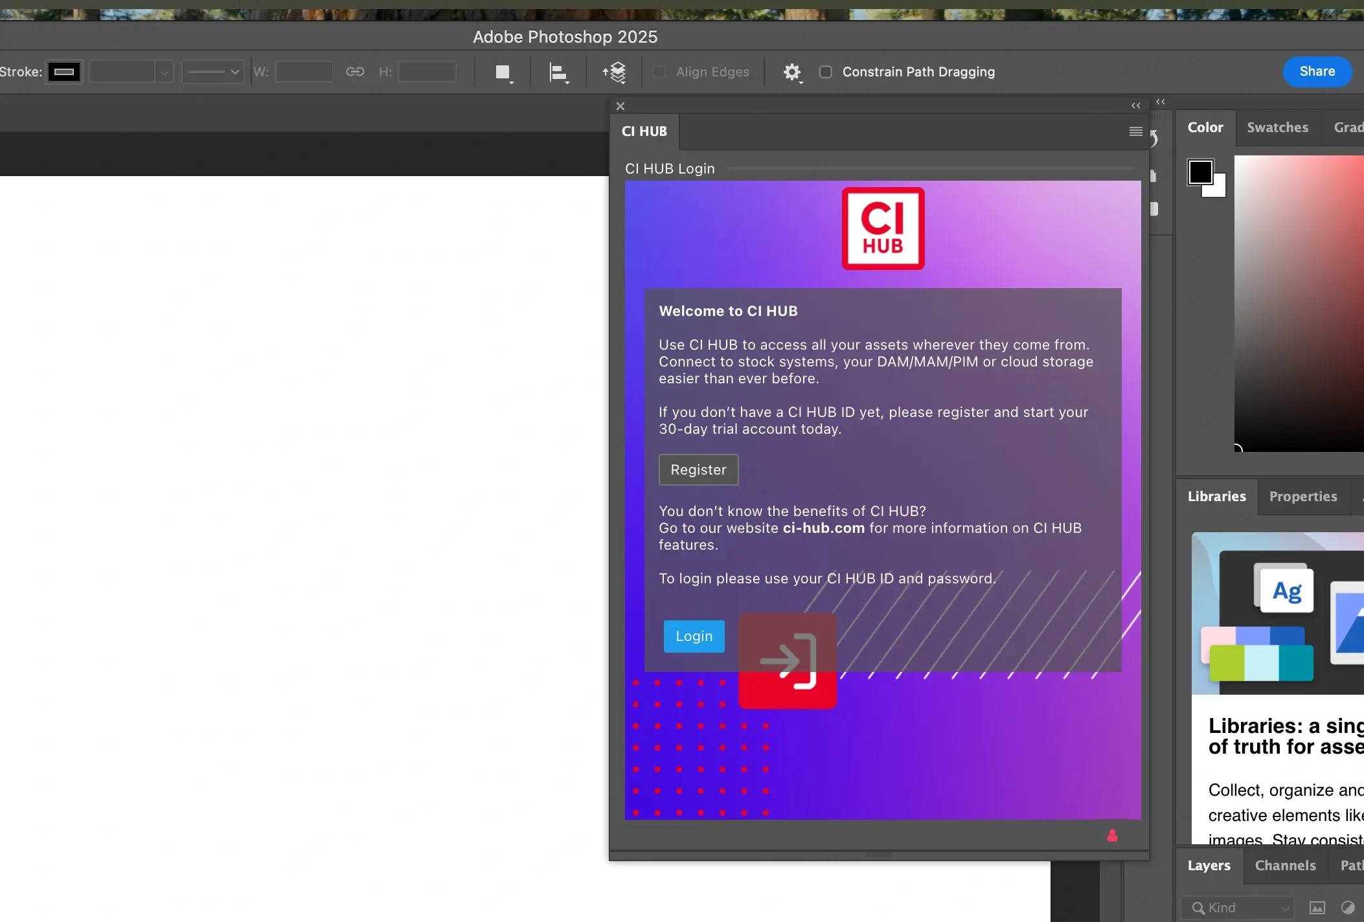The height and width of the screenshot is (922, 1364).
Task: Collapse the CI HUB panel to icons
Action: [1136, 106]
